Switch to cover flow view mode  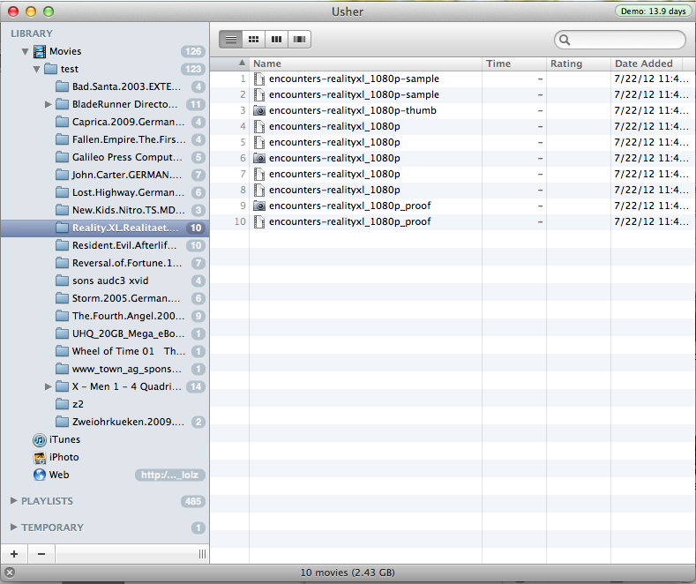[300, 40]
